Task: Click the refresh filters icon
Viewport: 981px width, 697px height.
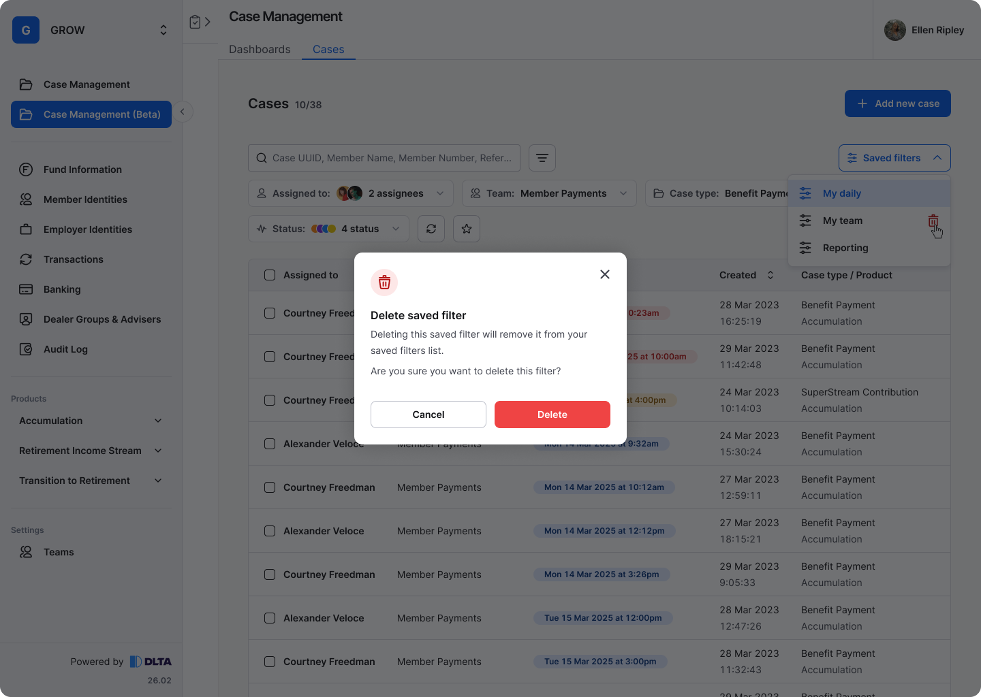Action: [431, 229]
